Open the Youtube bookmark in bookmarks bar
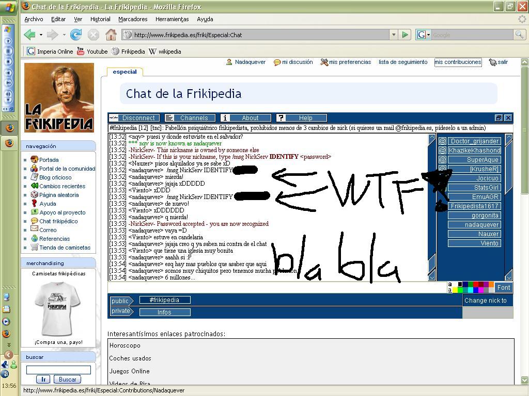This screenshot has width=529, height=396. click(92, 52)
